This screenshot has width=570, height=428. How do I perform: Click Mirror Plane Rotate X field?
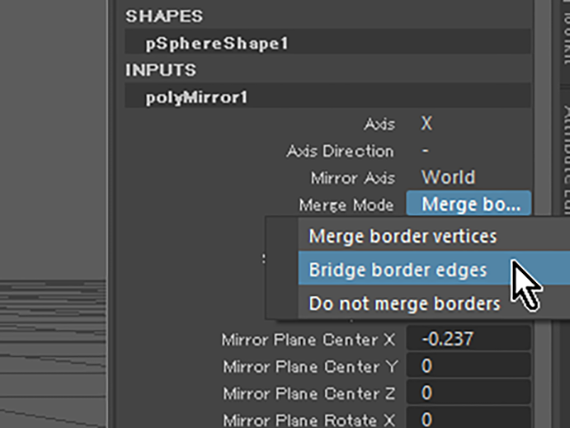coord(468,418)
